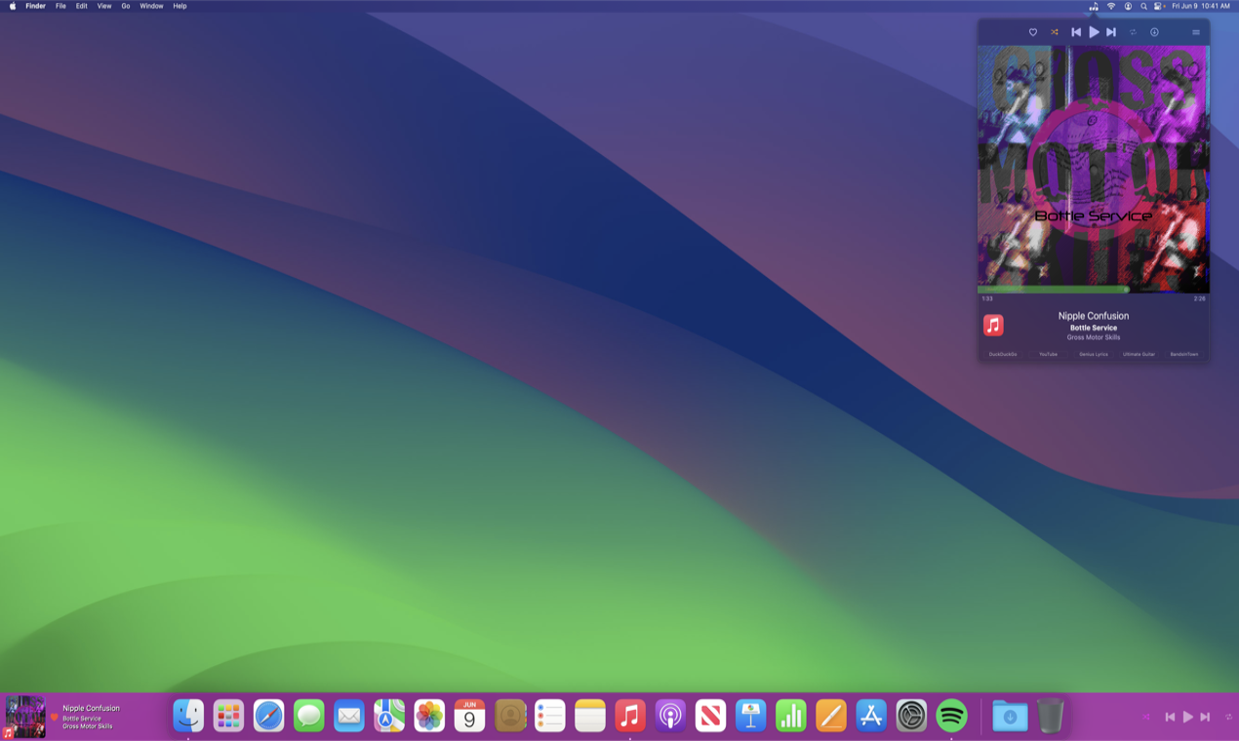Image resolution: width=1239 pixels, height=741 pixels.
Task: Go to previous track in popup player
Action: coord(1076,32)
